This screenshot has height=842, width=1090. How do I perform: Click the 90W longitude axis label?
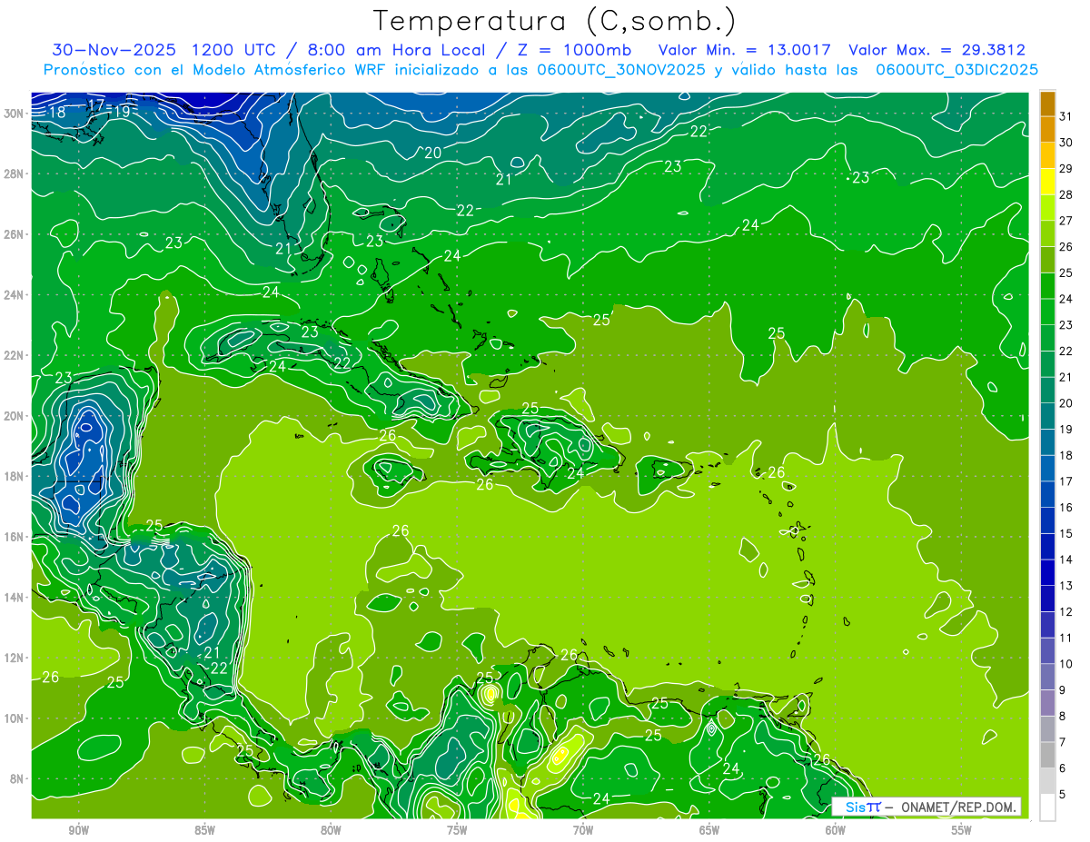[78, 830]
